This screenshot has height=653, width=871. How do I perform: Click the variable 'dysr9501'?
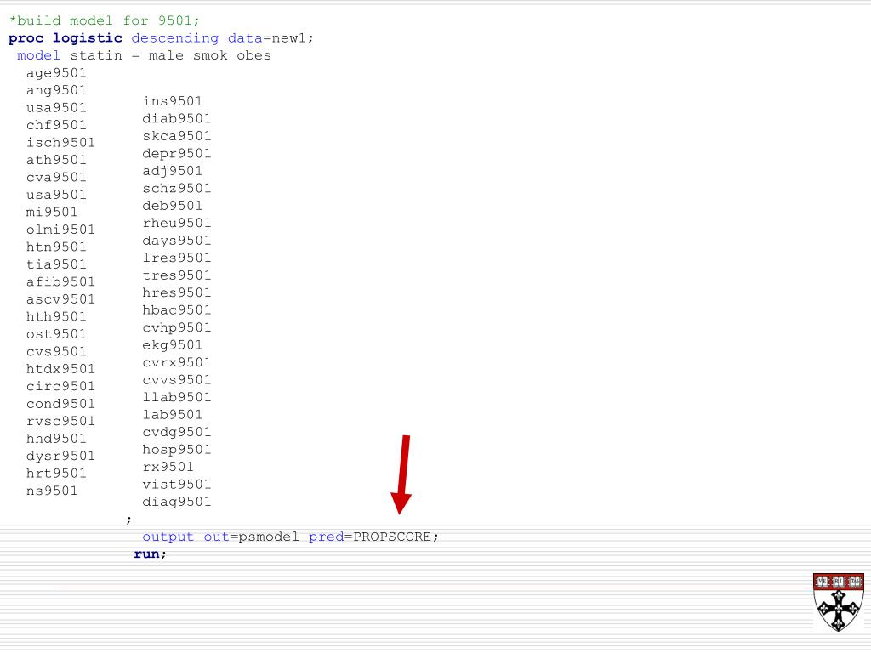click(x=60, y=456)
